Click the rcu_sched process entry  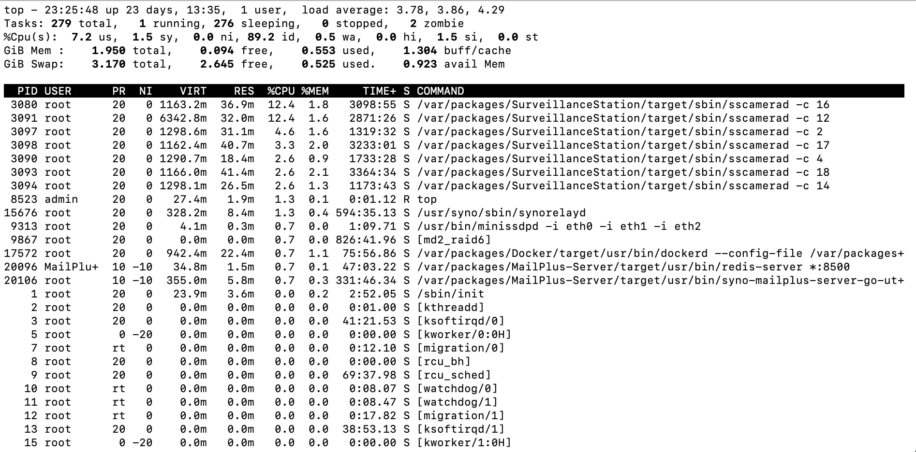(x=454, y=375)
